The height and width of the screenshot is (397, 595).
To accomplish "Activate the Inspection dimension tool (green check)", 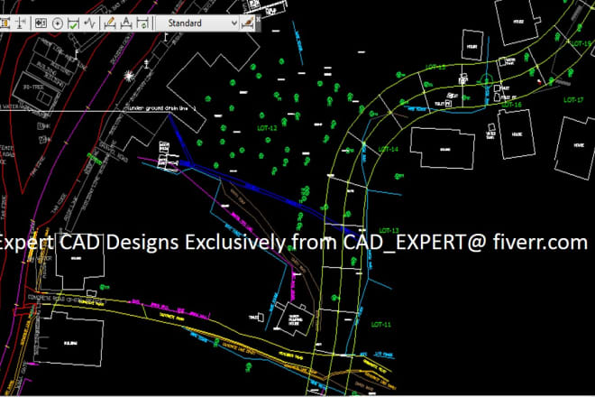I will click(x=73, y=23).
